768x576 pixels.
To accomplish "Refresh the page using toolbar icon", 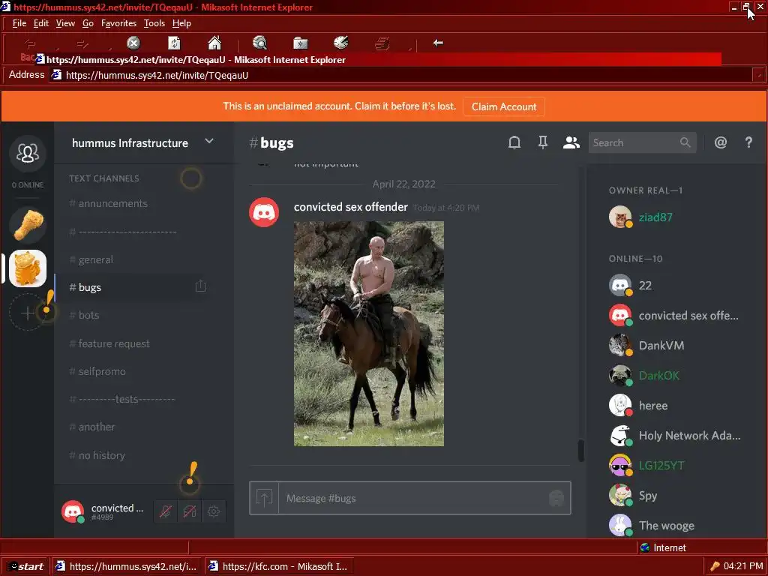I will 174,43.
